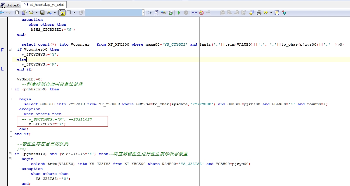Refresh the object with the circular arrow icon
Image resolution: width=350 pixels, height=186 pixels.
pos(149,13)
